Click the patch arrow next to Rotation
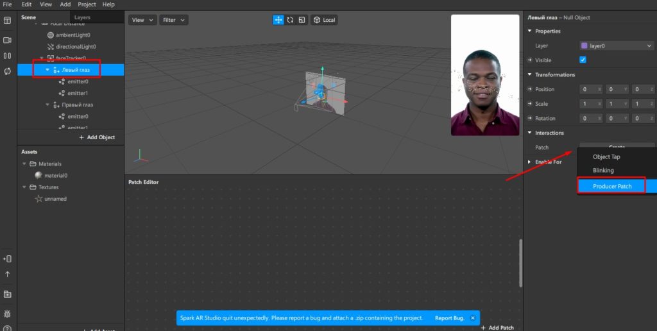Viewport: 657px width, 331px height. click(x=530, y=118)
